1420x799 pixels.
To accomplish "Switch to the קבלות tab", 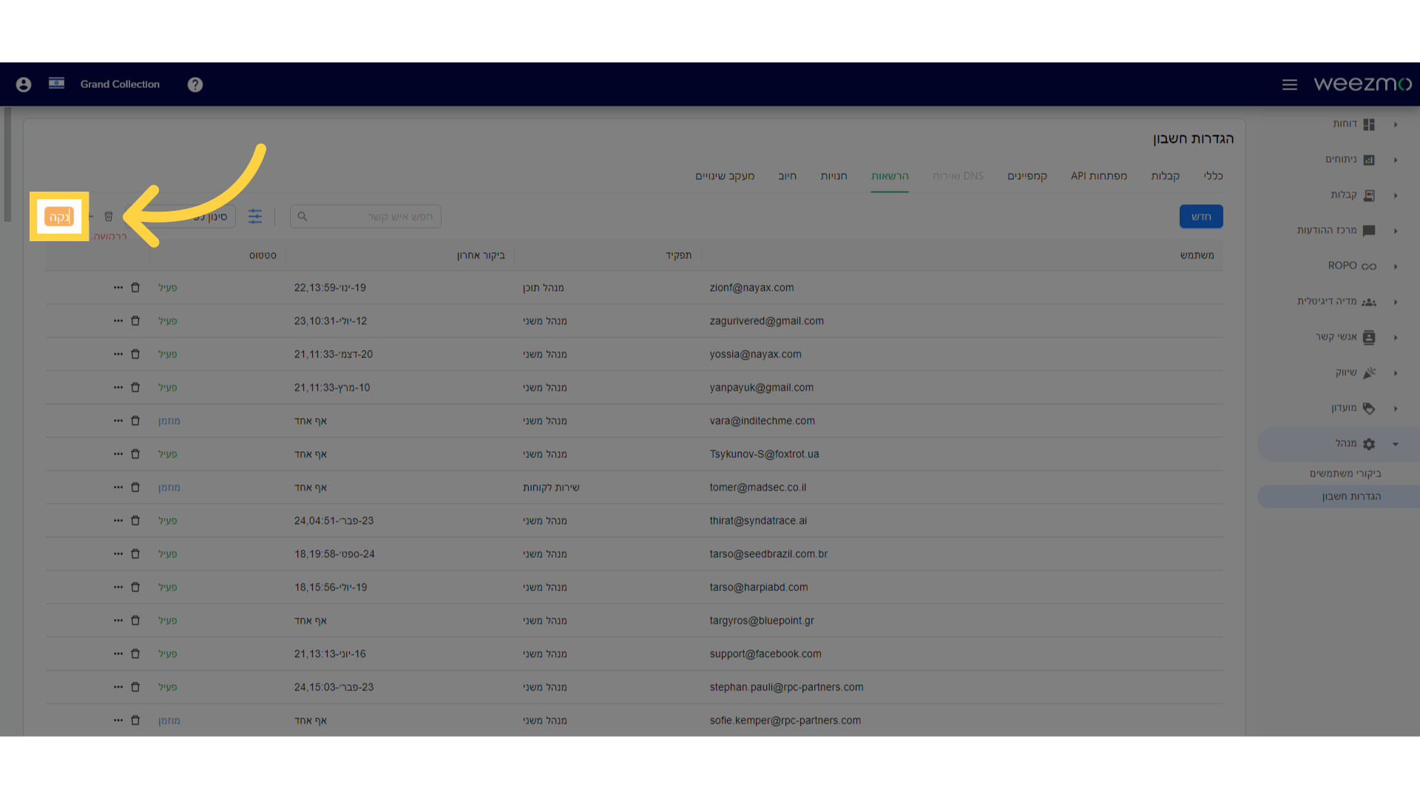I will pos(1165,176).
